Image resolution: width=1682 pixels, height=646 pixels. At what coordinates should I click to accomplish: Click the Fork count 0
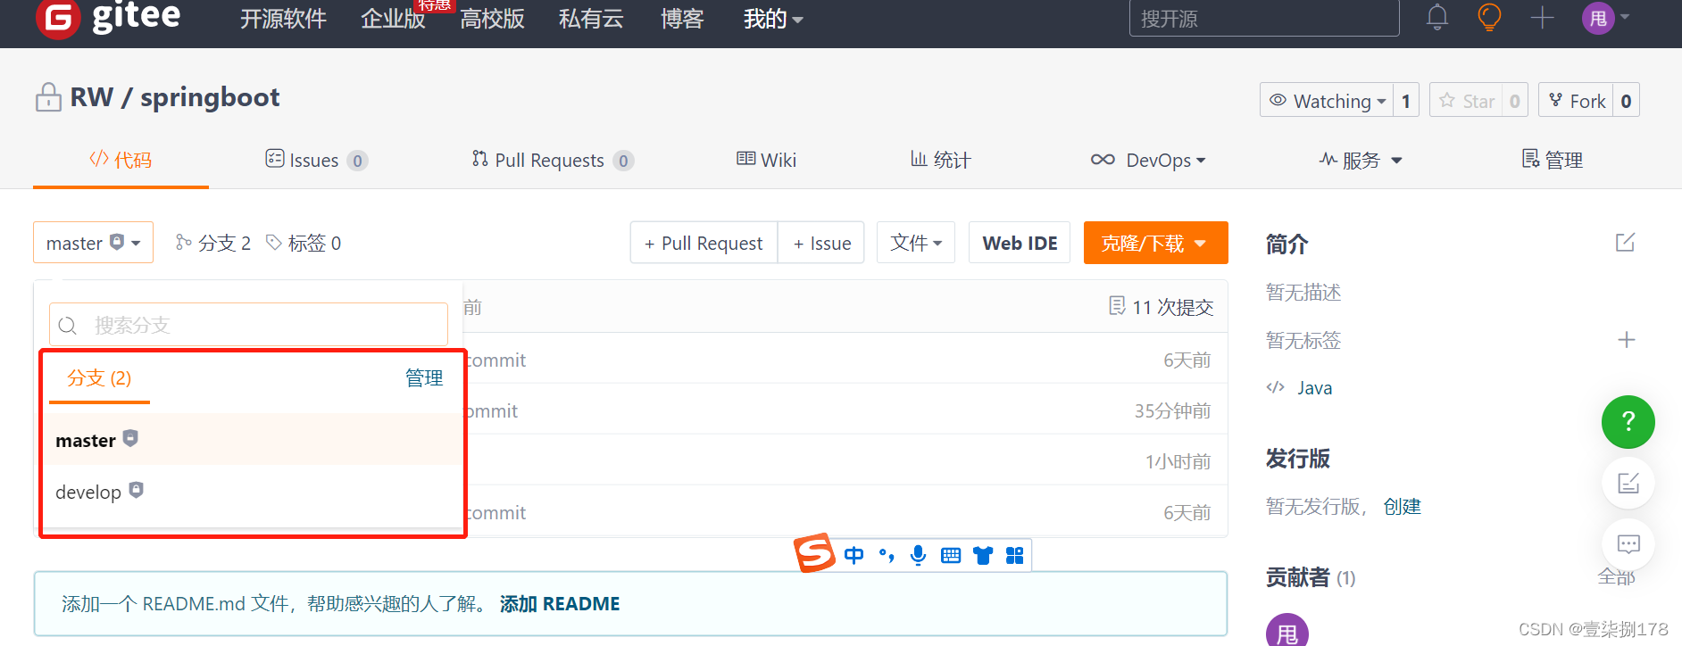pyautogui.click(x=1627, y=101)
